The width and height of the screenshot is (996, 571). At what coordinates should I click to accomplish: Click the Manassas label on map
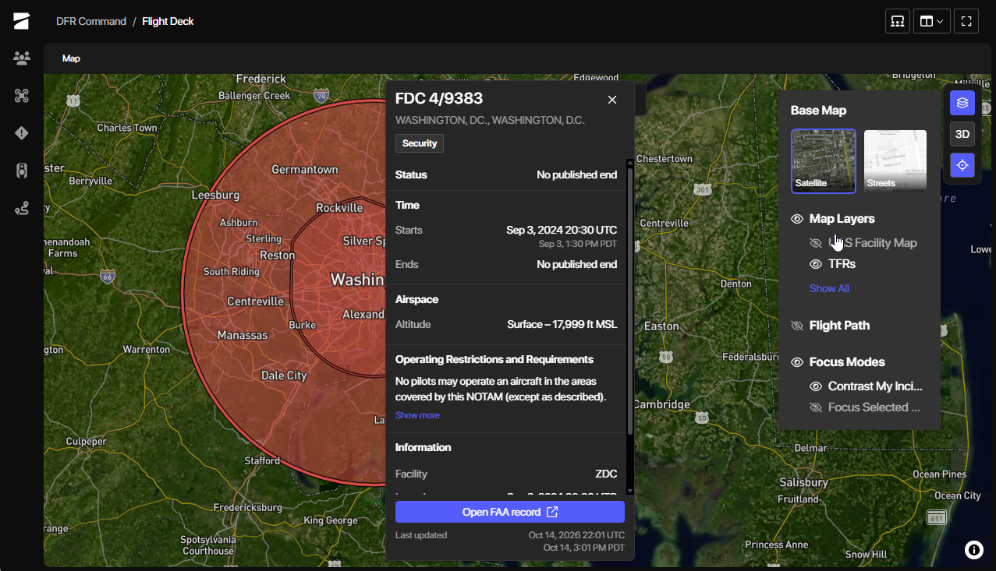click(x=243, y=335)
